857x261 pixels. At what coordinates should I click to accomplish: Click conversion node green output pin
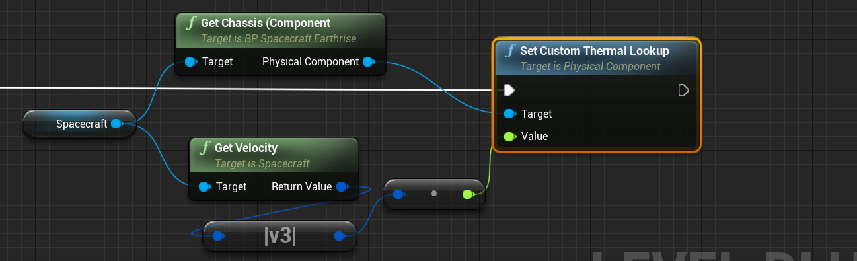point(468,194)
